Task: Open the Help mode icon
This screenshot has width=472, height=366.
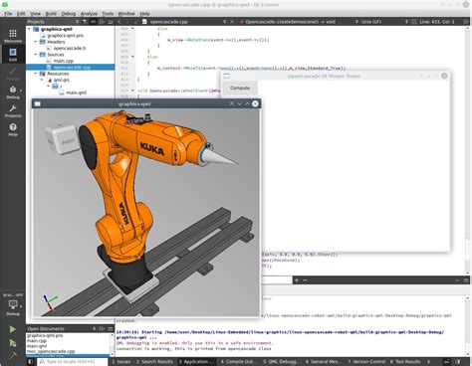Action: 13,129
